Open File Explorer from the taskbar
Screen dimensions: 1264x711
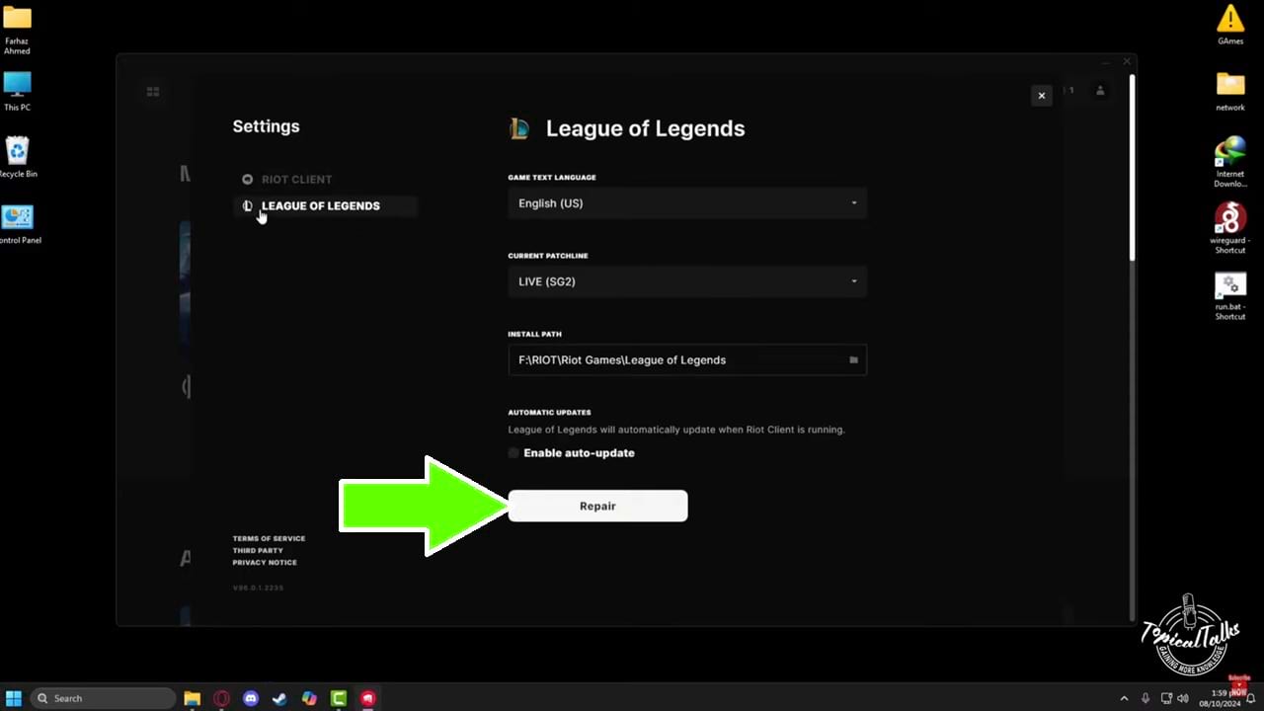pos(193,698)
